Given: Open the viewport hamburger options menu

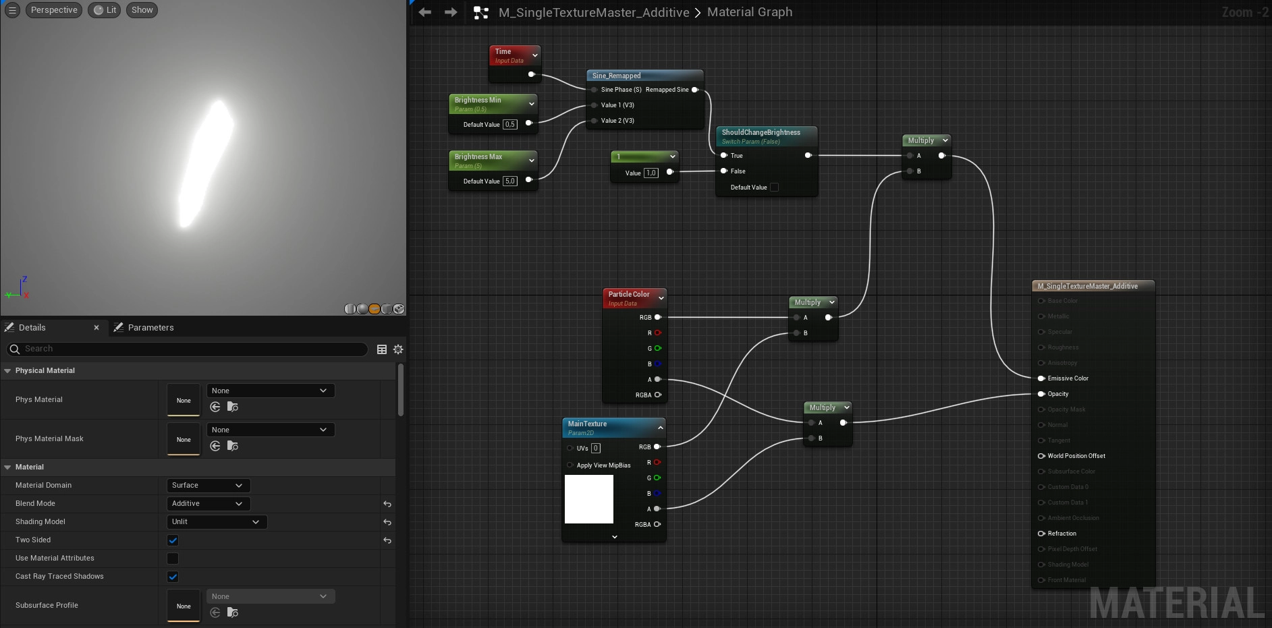Looking at the screenshot, I should [x=12, y=10].
